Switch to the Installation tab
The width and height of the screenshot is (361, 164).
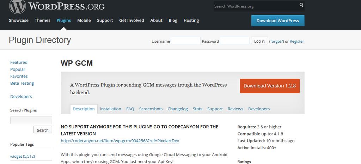[x=110, y=109]
